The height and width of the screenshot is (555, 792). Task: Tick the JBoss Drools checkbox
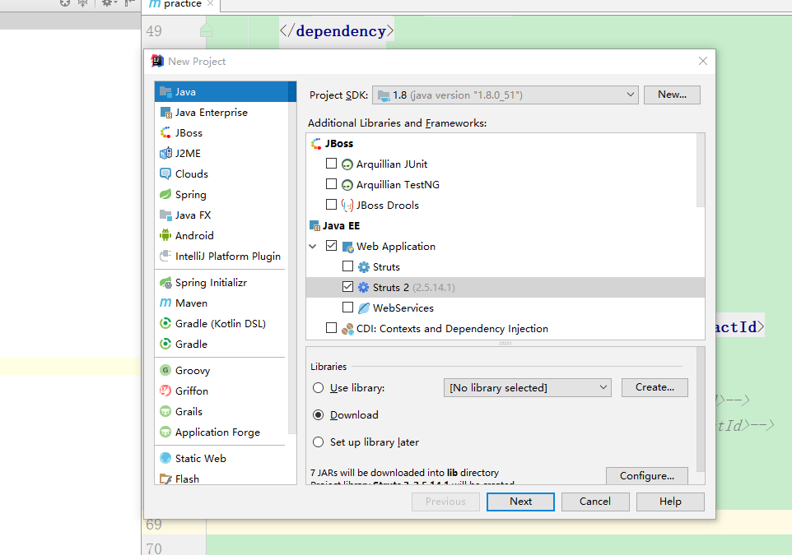331,205
